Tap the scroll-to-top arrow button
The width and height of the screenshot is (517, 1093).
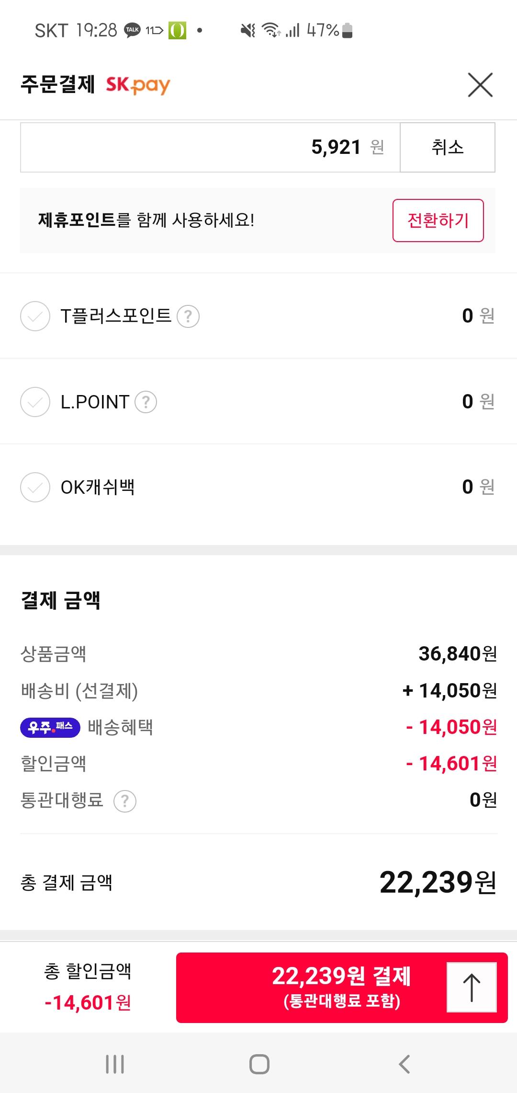coord(472,988)
